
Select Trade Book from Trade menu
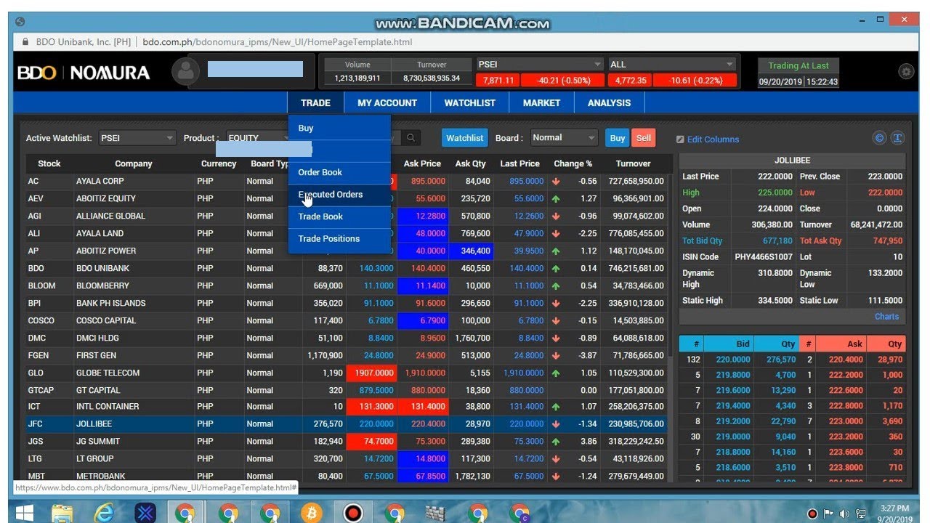pyautogui.click(x=339, y=216)
